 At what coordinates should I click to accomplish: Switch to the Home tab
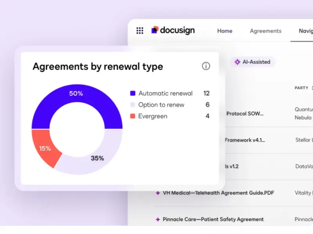pos(225,31)
